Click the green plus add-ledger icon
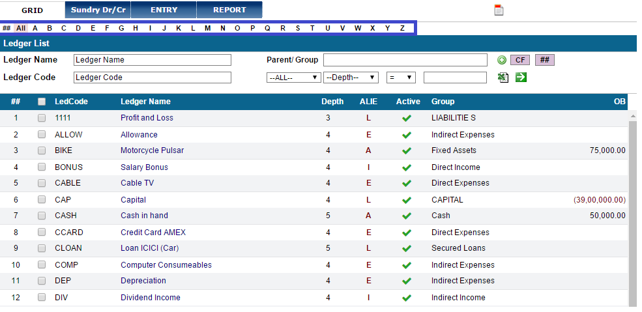642x312 pixels. [502, 61]
